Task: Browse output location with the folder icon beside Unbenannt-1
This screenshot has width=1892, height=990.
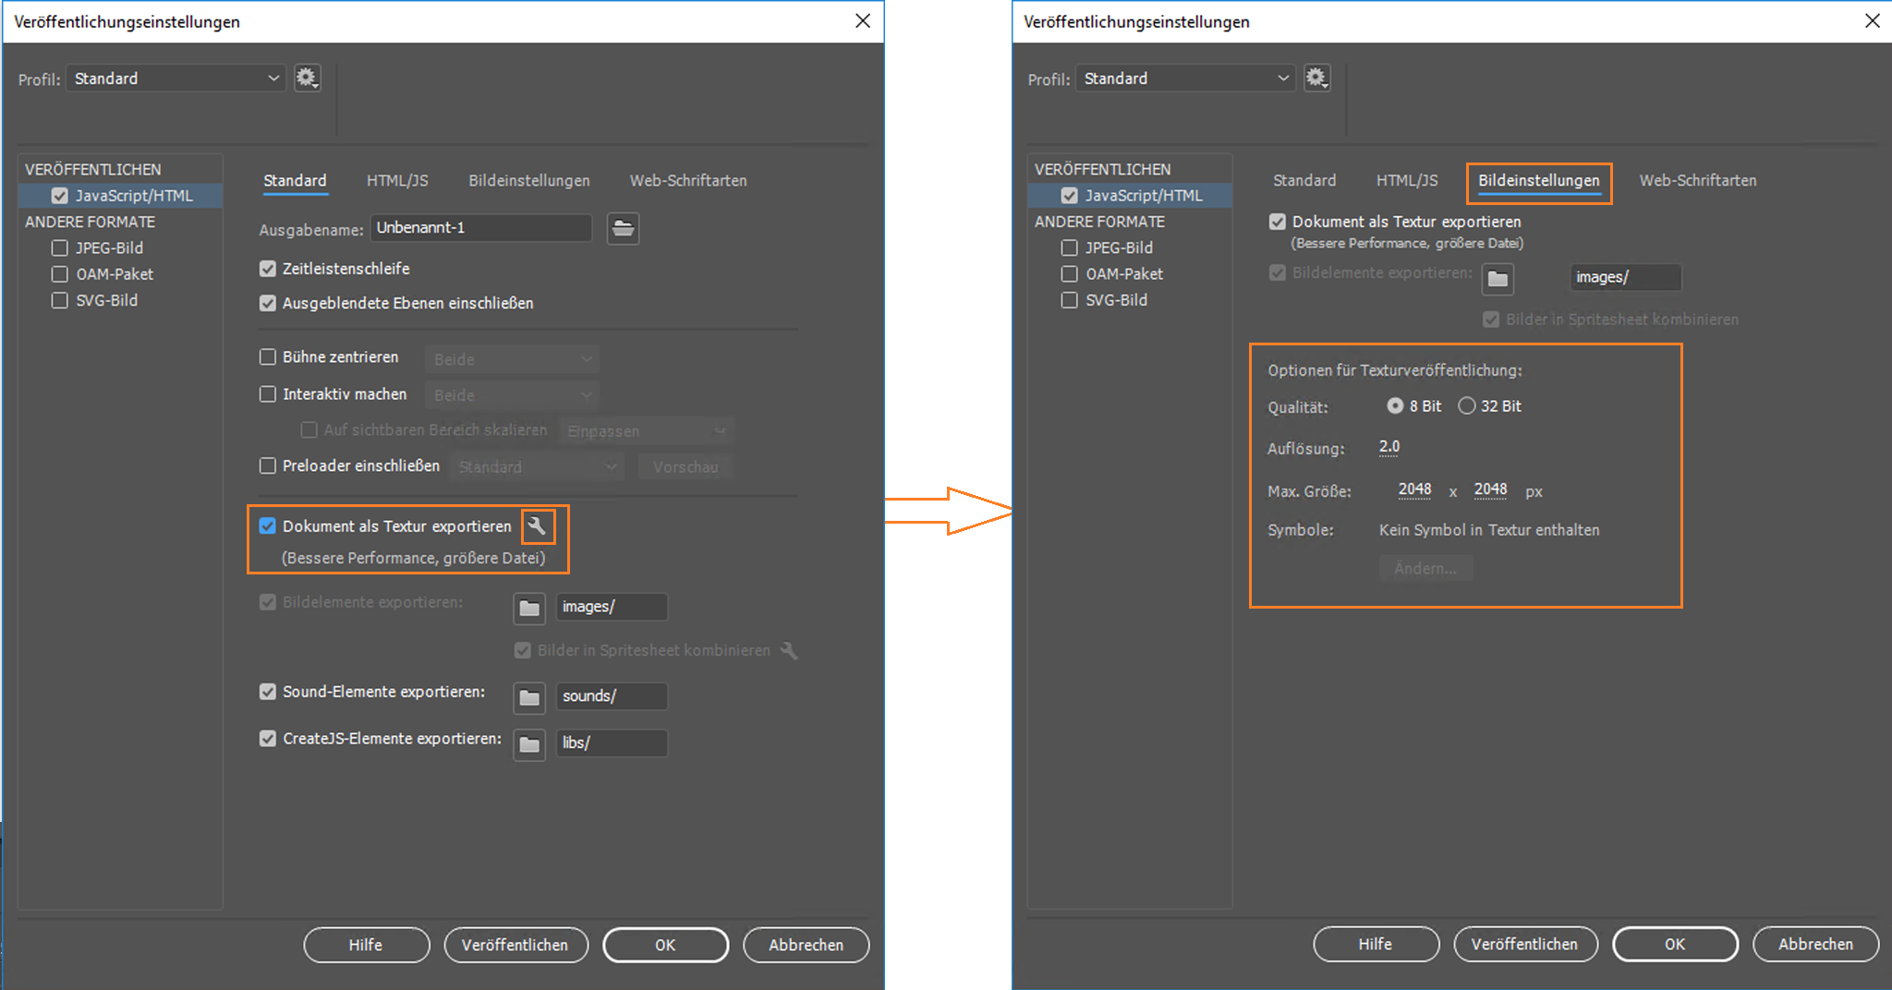Action: coord(623,228)
